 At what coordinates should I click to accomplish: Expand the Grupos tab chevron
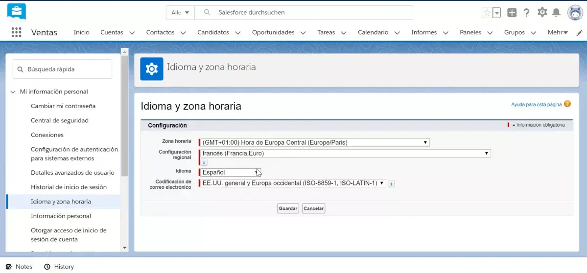click(534, 33)
